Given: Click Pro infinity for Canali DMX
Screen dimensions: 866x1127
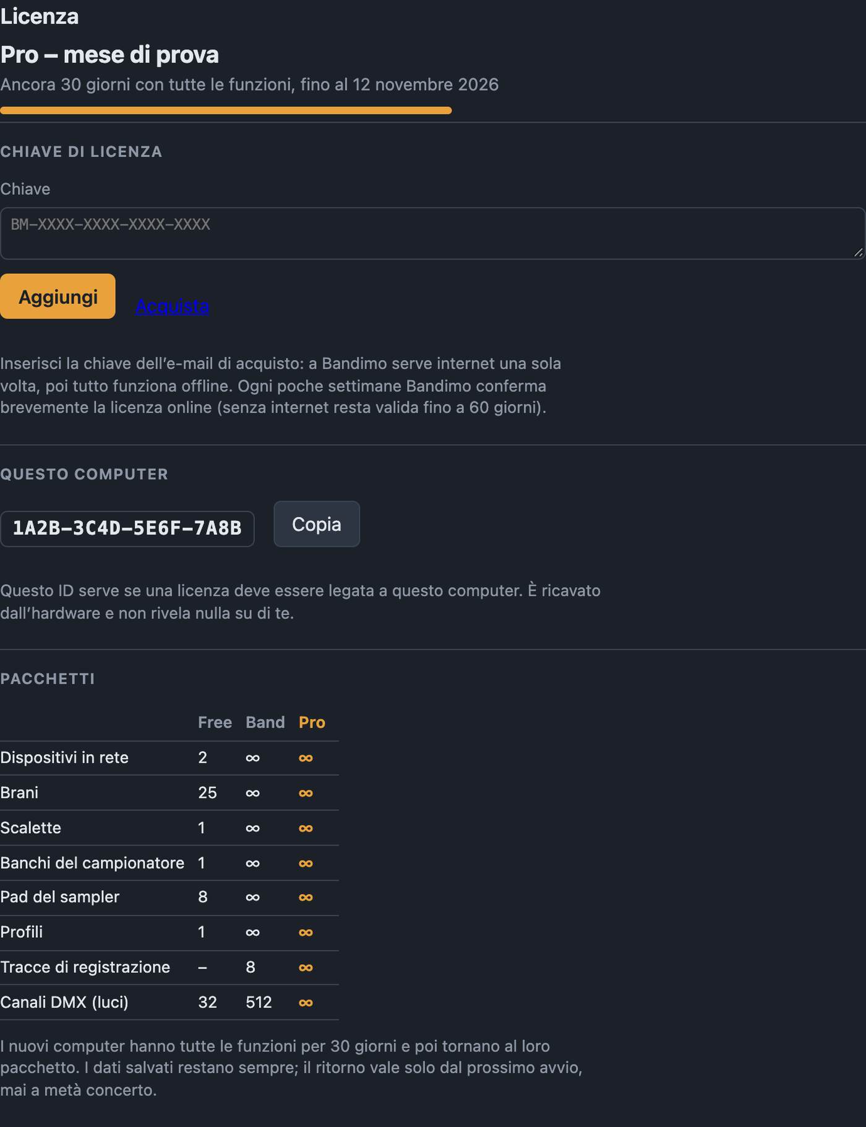Looking at the screenshot, I should pos(306,1003).
